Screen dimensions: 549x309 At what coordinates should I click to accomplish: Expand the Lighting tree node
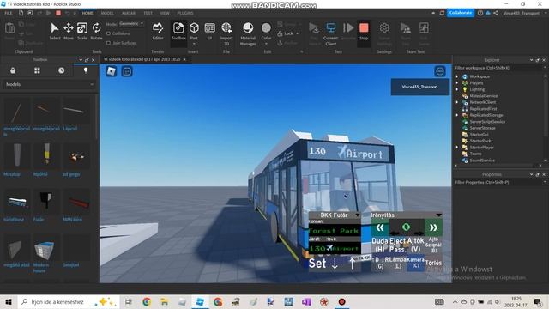[x=457, y=89]
